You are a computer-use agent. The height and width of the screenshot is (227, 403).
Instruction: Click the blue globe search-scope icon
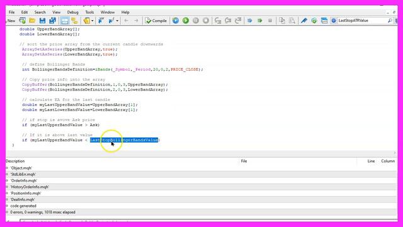pyautogui.click(x=334, y=21)
